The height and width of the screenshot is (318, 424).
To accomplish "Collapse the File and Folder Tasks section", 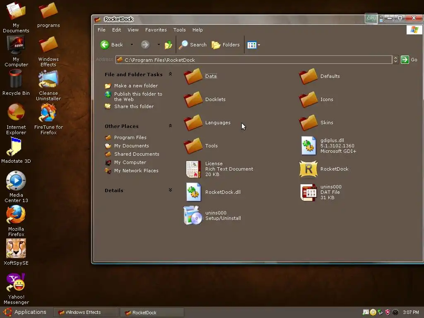I will click(170, 74).
